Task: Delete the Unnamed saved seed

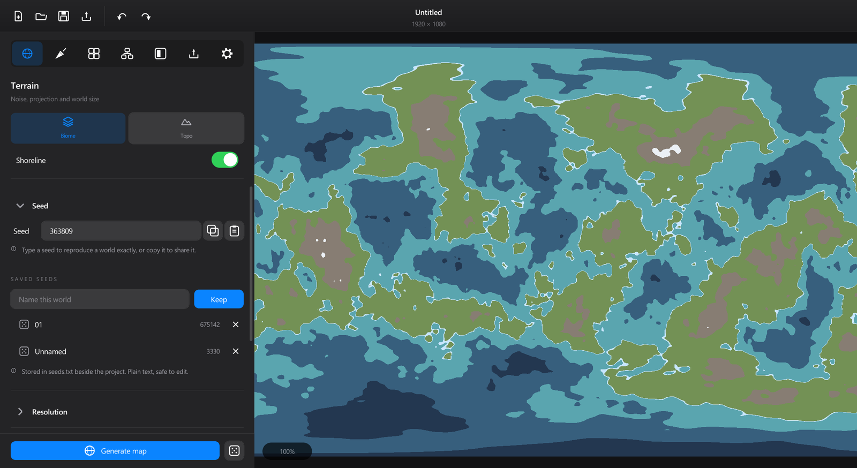Action: [236, 351]
